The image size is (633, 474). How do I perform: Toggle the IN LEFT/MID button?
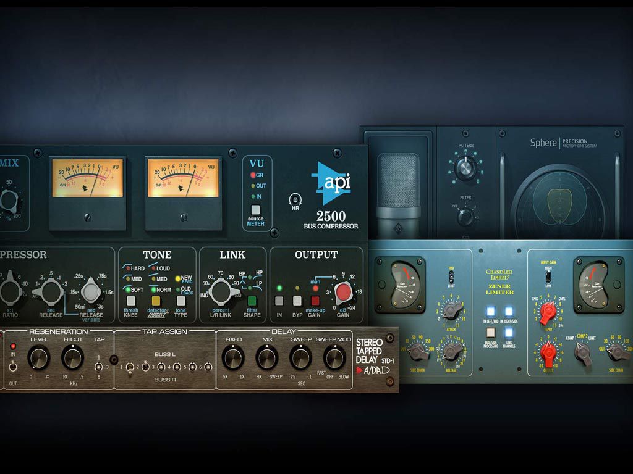point(490,311)
